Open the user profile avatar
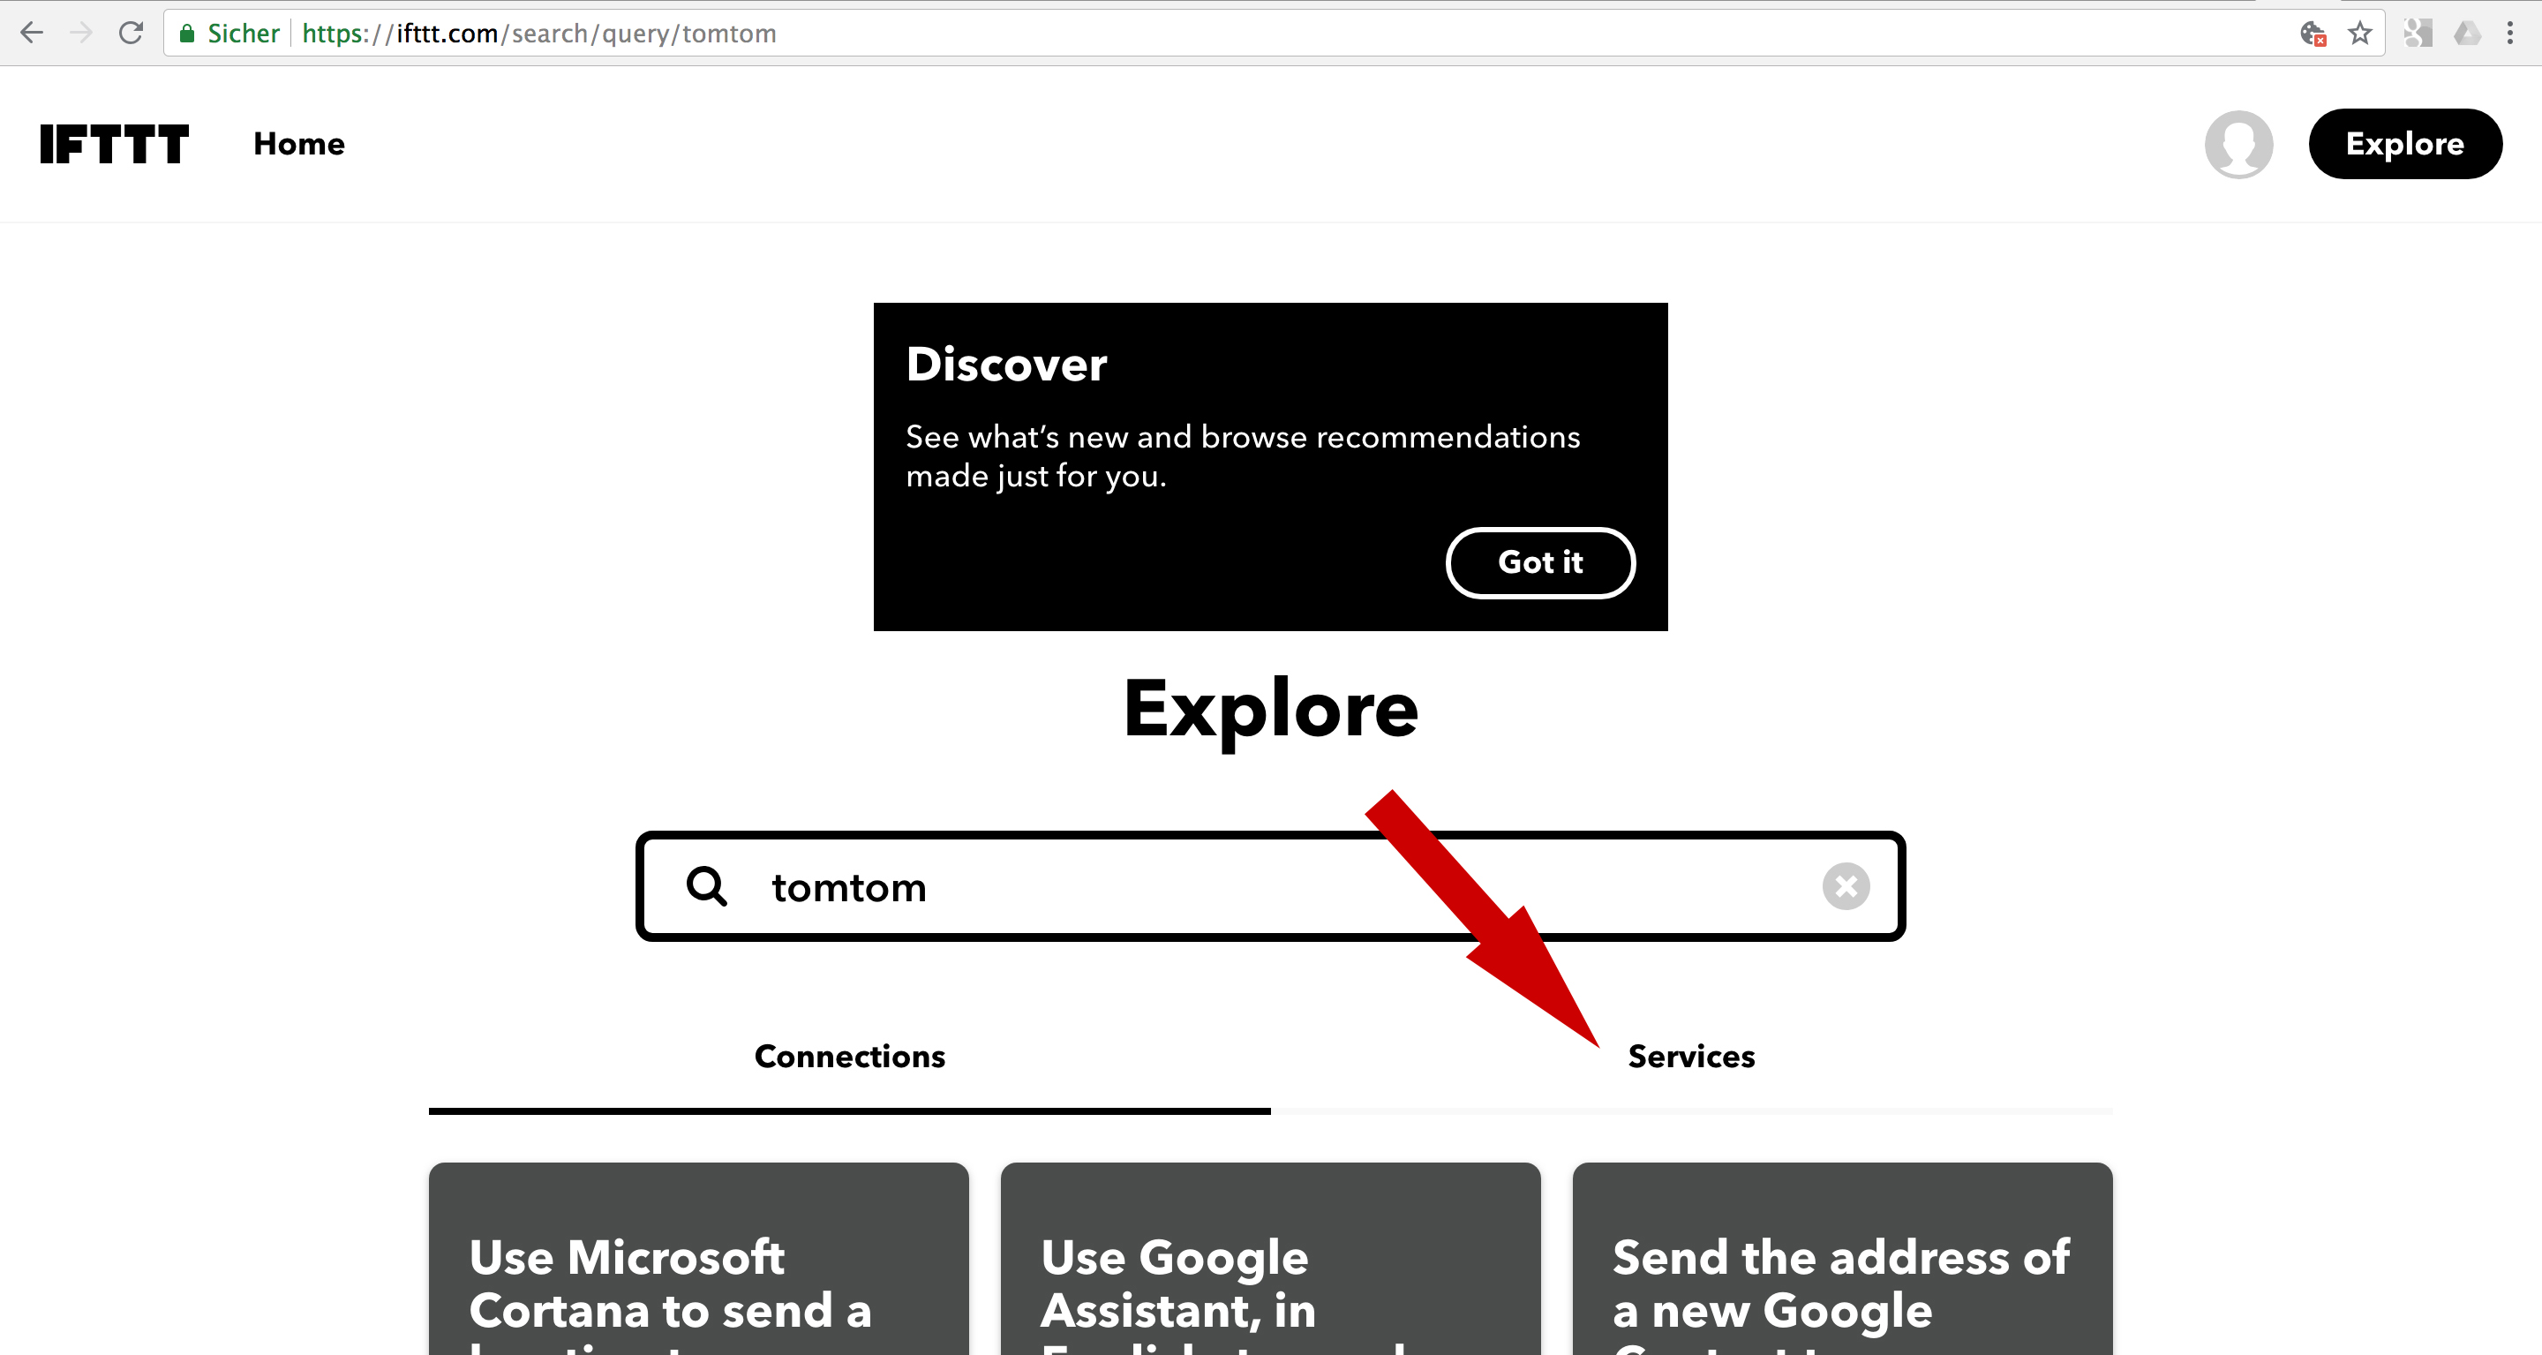2542x1355 pixels. click(2238, 144)
